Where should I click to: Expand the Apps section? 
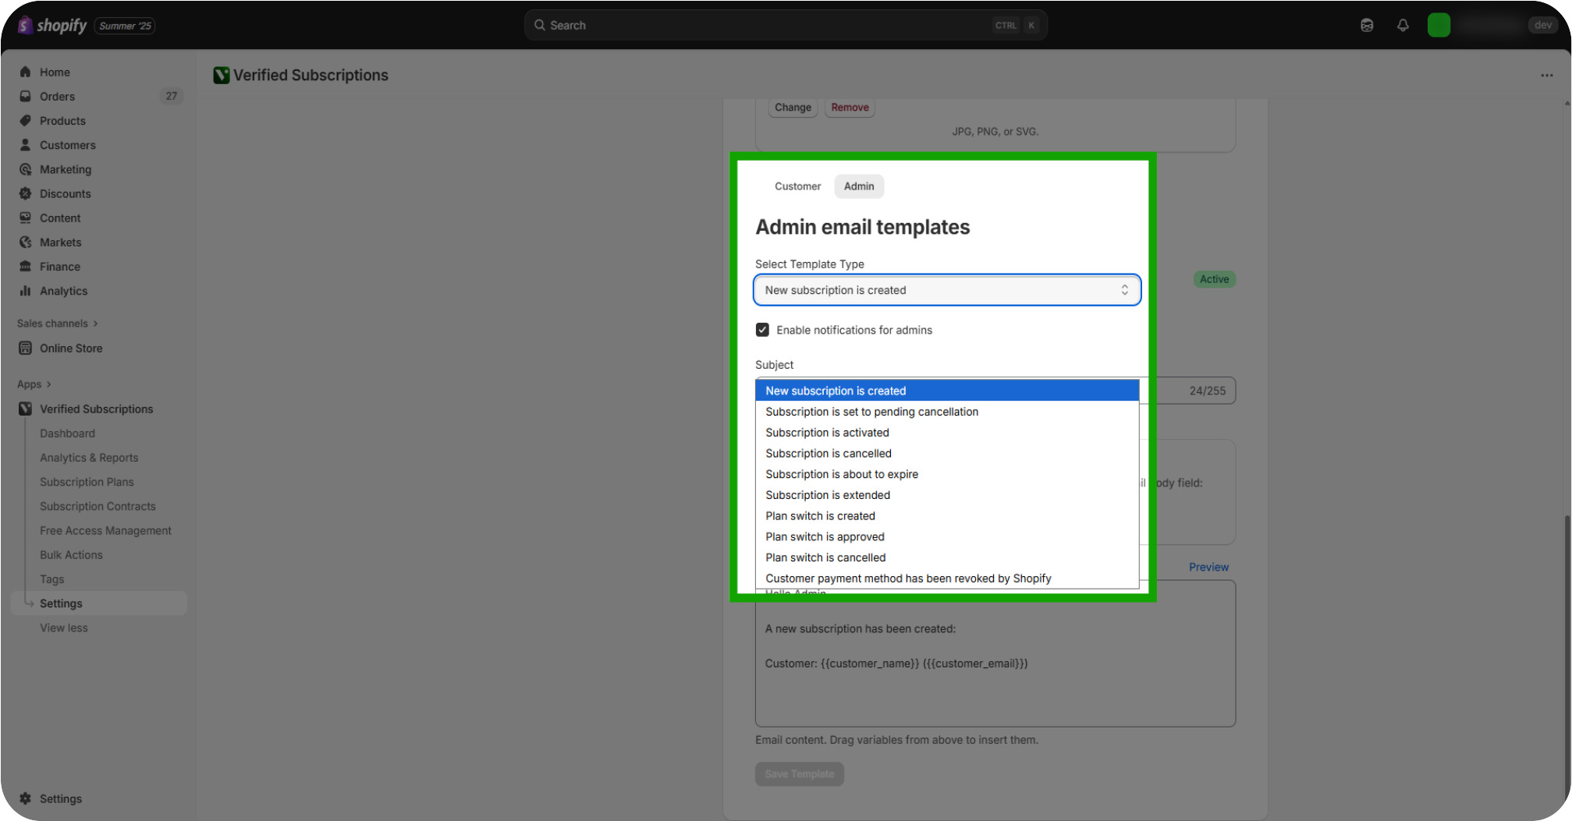coord(34,384)
